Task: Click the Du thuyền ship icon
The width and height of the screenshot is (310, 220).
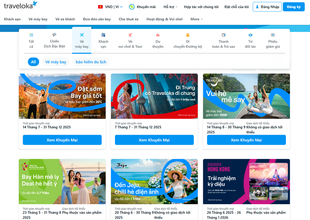Action: pos(158,35)
